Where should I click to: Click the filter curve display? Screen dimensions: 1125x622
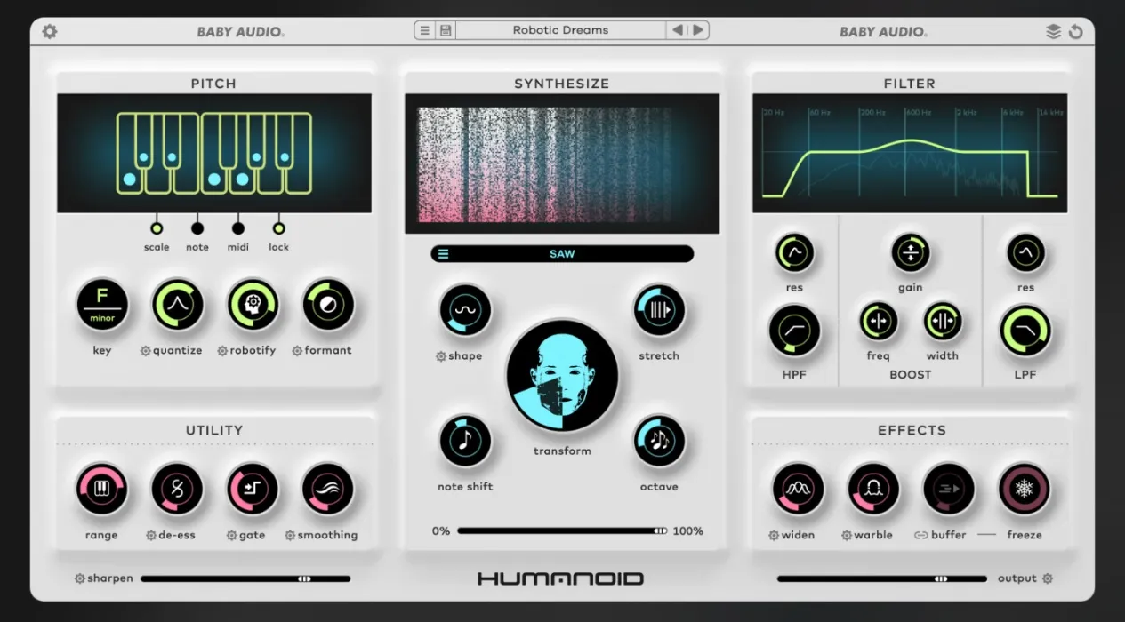(x=910, y=153)
